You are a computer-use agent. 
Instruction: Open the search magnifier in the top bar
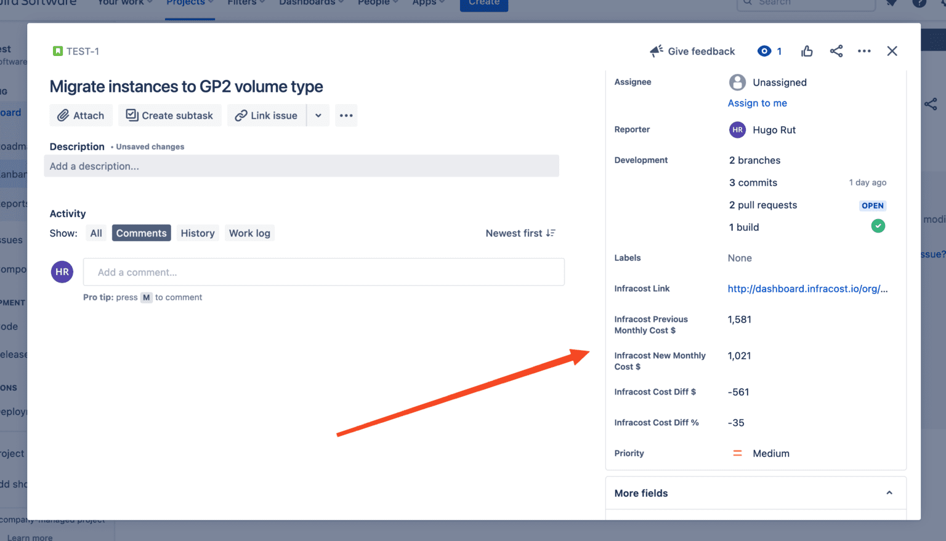click(748, 4)
